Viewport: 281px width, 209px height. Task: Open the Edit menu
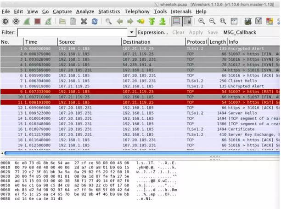18,12
